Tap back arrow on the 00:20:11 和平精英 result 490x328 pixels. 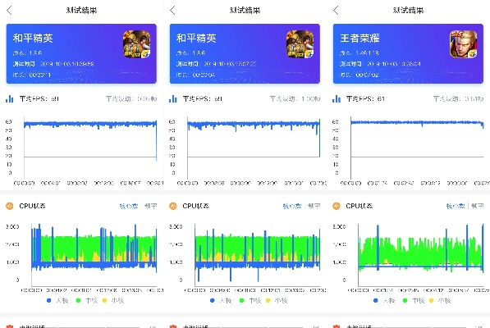pyautogui.click(x=9, y=11)
